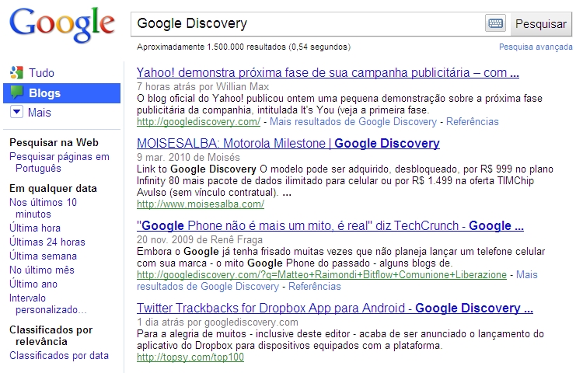The image size is (583, 373).
Task: Open MOISESALBA Motorola Milestone result
Action: [x=288, y=143]
